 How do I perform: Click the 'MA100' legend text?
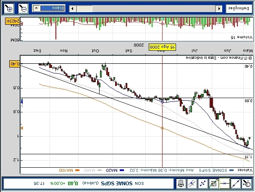tap(66, 170)
